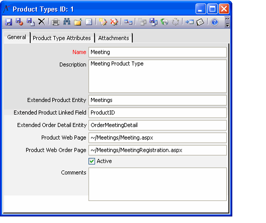
Task: Click the binoculars Find icon
Action: [67, 22]
